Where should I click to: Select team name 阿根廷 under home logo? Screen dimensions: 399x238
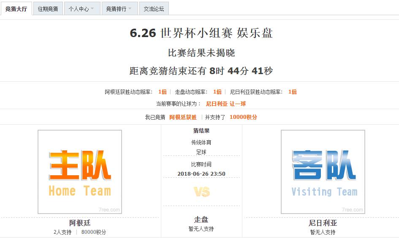pos(80,223)
